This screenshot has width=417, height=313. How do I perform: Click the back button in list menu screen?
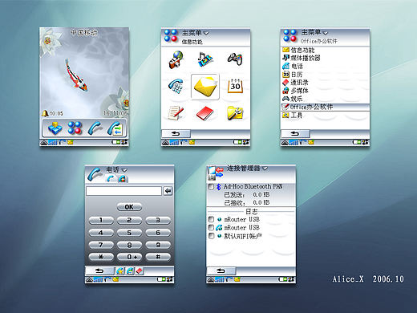(x=295, y=134)
